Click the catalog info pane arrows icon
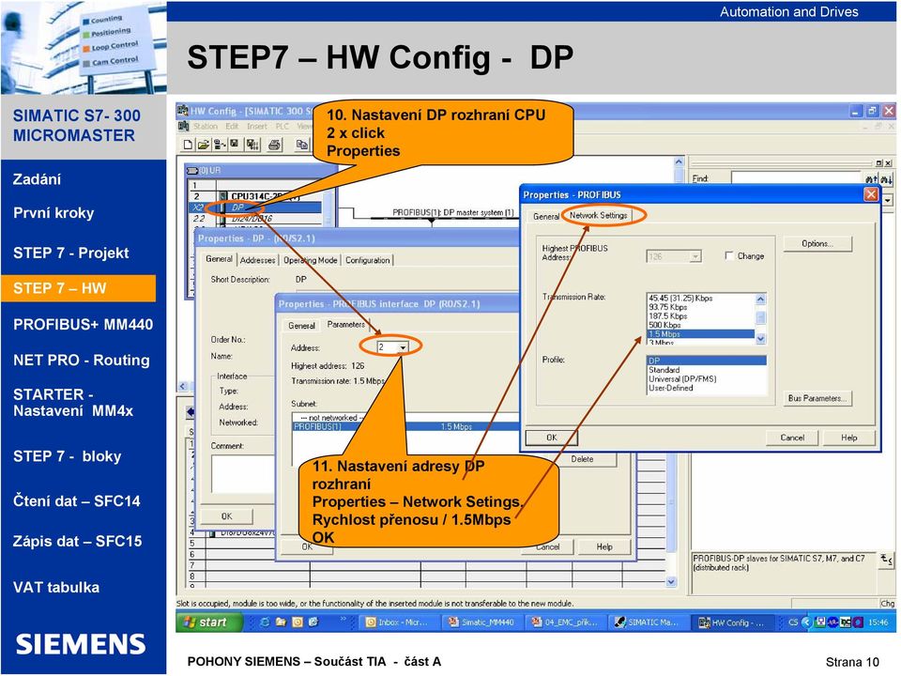The image size is (901, 676). [887, 559]
